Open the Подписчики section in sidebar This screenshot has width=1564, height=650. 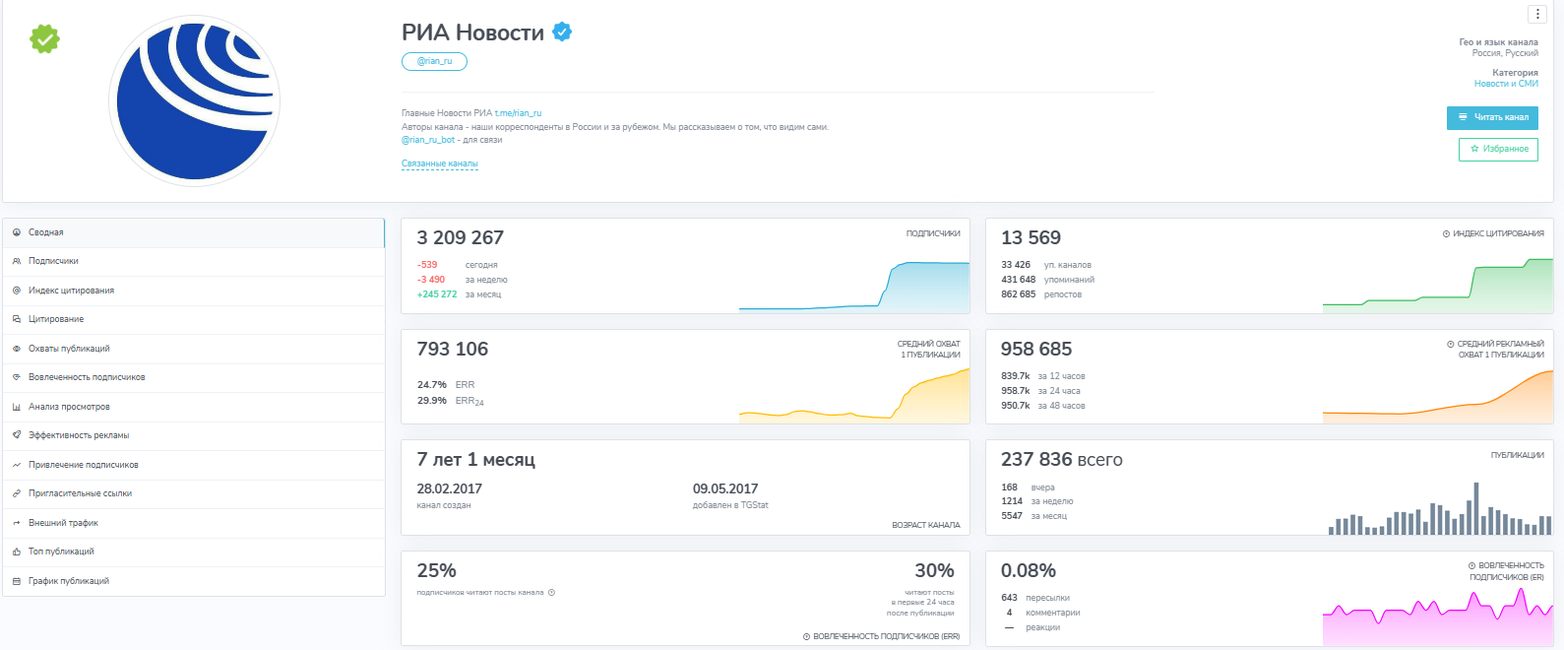(53, 261)
